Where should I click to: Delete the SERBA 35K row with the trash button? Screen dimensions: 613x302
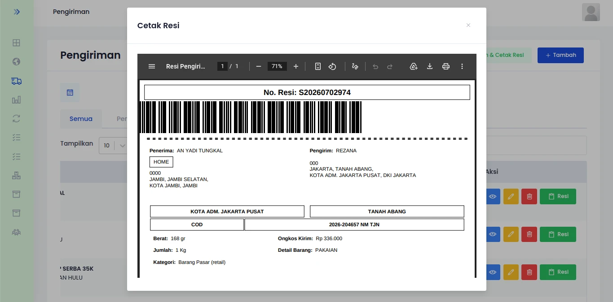tap(529, 272)
